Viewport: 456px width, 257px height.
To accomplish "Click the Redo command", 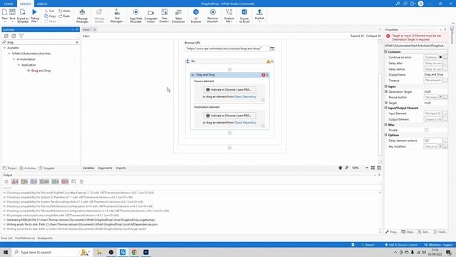I will tap(64, 16).
